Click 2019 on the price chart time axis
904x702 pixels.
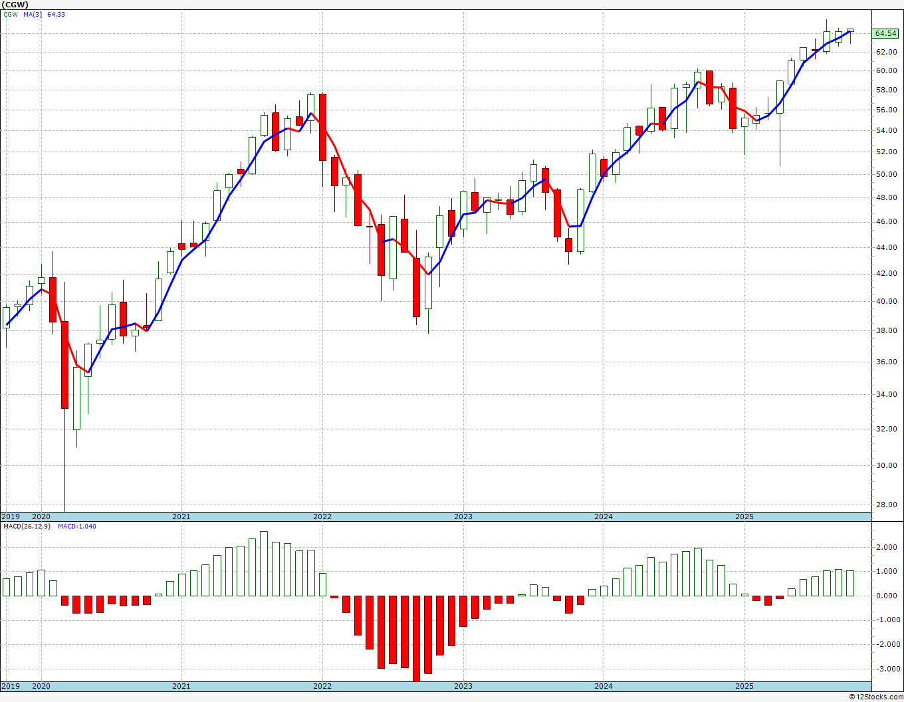point(10,517)
